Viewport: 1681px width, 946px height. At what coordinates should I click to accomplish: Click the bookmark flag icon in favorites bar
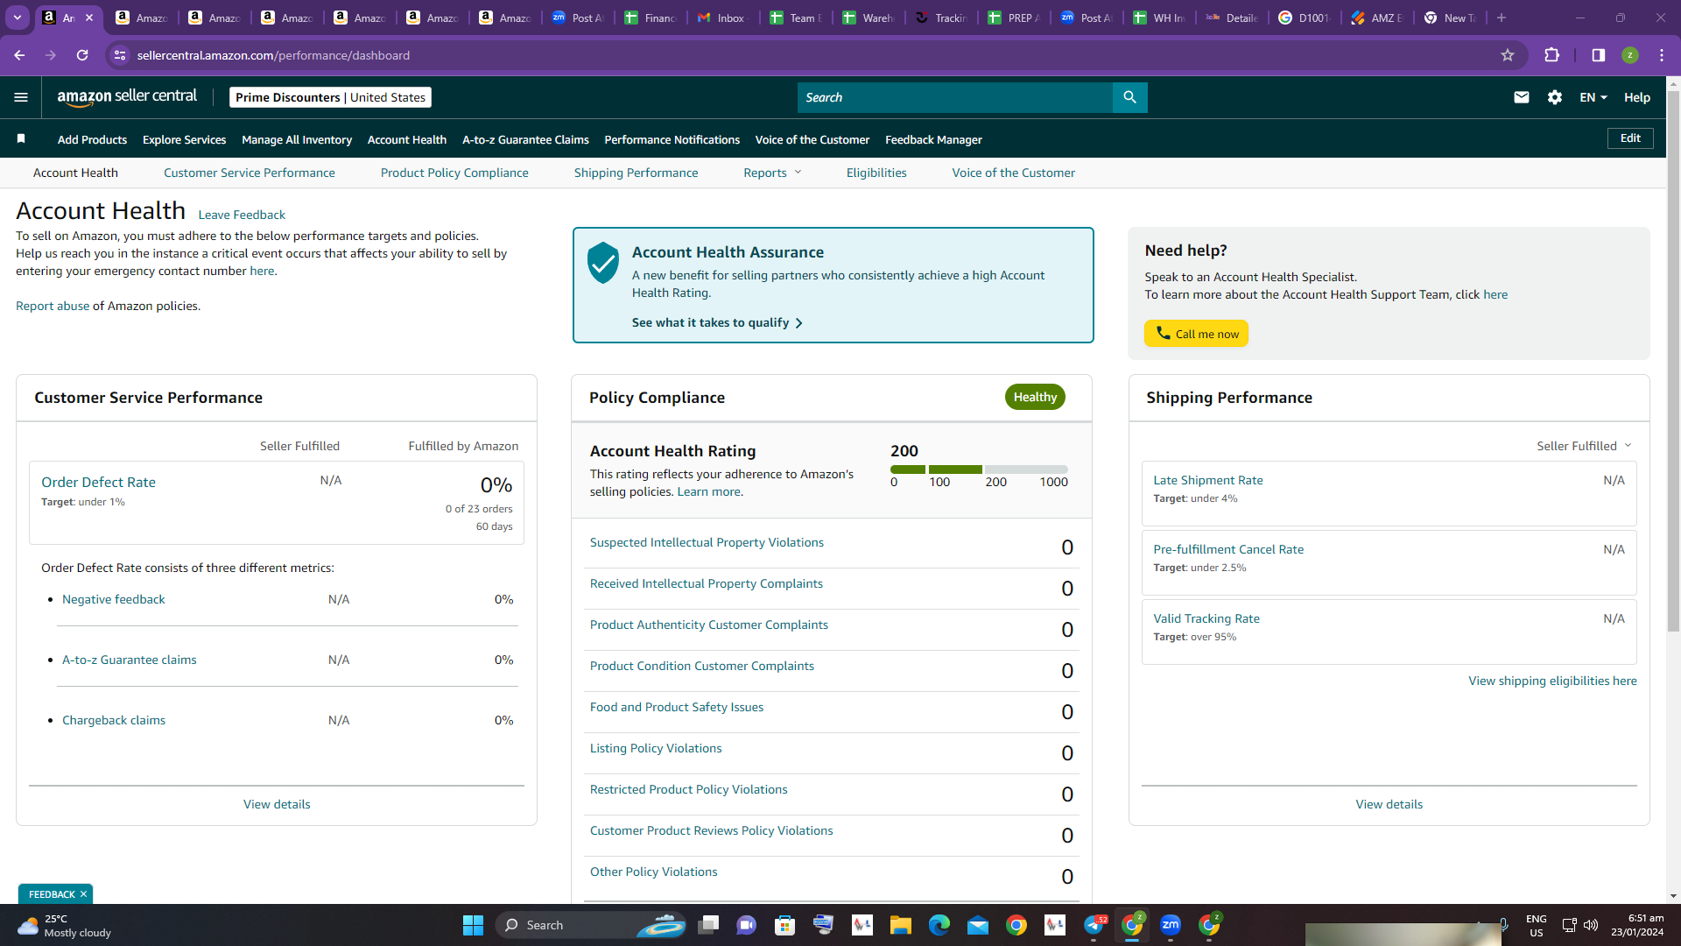(x=21, y=138)
